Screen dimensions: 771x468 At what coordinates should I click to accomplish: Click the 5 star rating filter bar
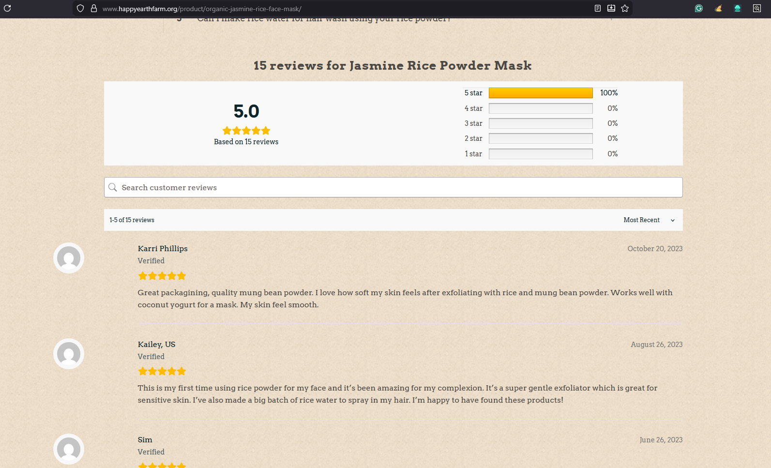(541, 93)
